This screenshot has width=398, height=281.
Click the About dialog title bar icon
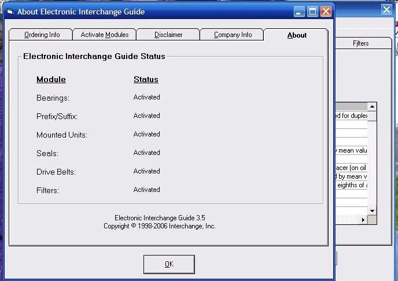tap(10, 12)
